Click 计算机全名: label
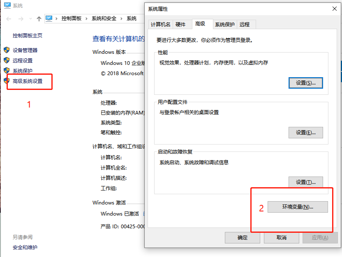 click(x=113, y=168)
